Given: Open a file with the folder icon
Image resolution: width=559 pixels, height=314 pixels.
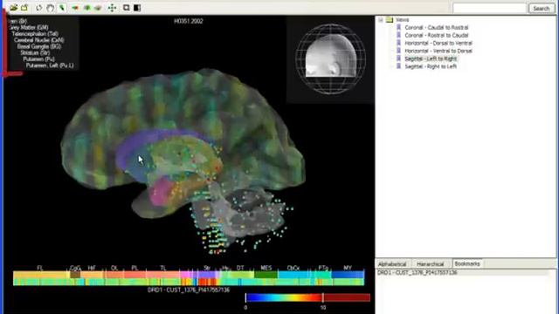Looking at the screenshot, I should (x=14, y=8).
